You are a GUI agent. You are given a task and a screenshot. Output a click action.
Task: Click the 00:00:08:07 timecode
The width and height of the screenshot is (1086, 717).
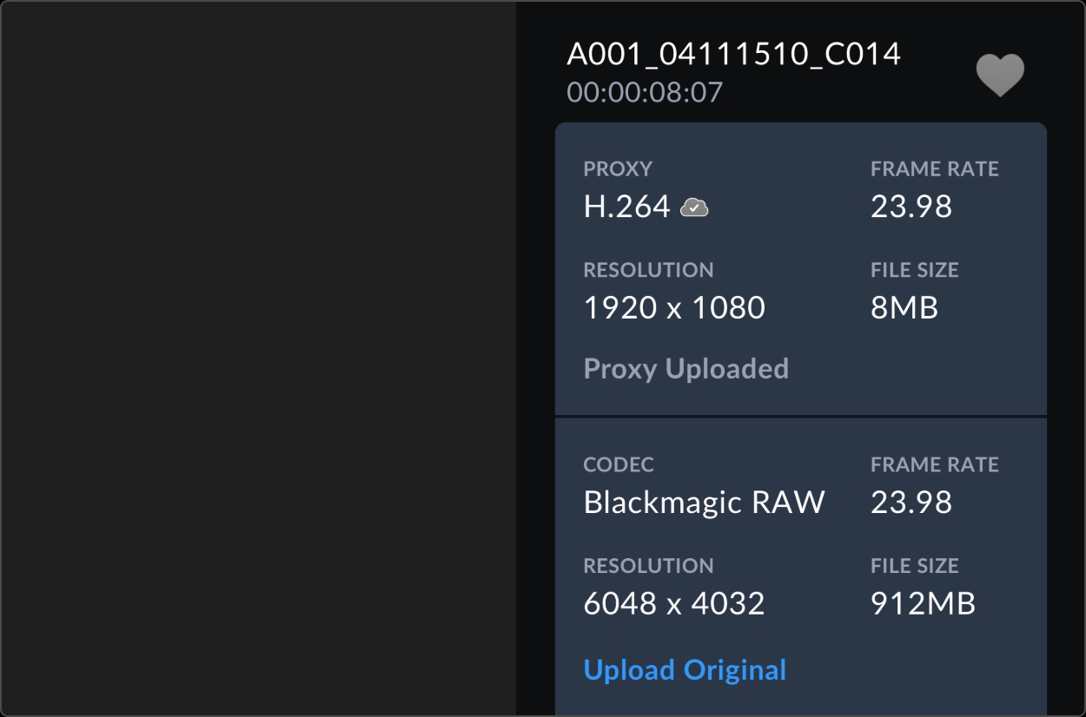point(645,92)
